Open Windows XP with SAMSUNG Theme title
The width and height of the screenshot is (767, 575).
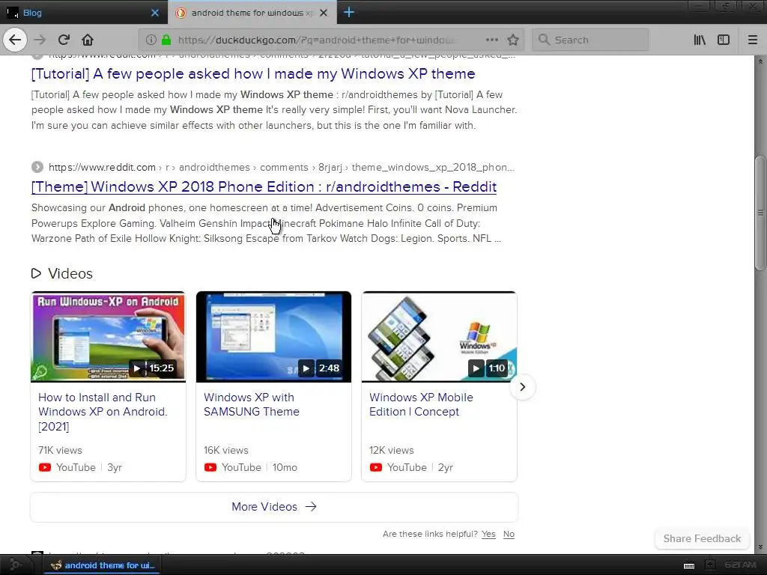pos(252,404)
